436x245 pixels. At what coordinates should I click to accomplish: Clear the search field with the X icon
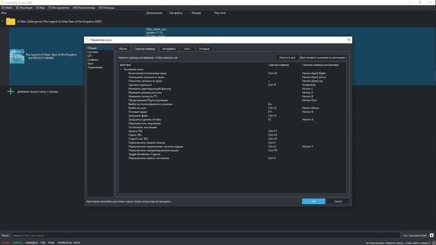pyautogui.click(x=431, y=235)
